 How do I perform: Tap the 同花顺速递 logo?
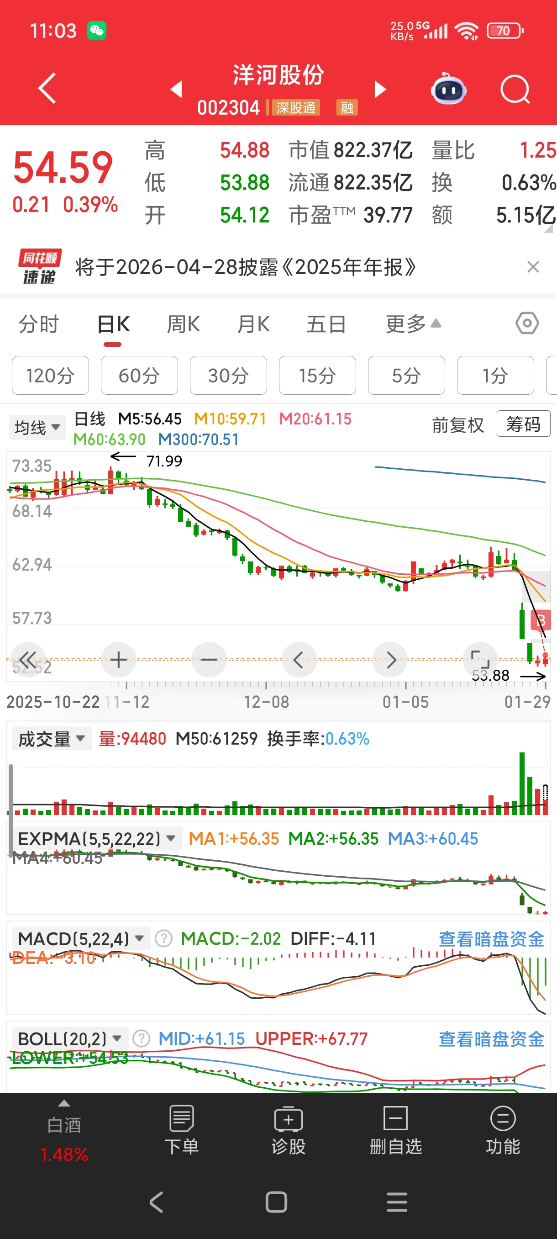pyautogui.click(x=39, y=266)
